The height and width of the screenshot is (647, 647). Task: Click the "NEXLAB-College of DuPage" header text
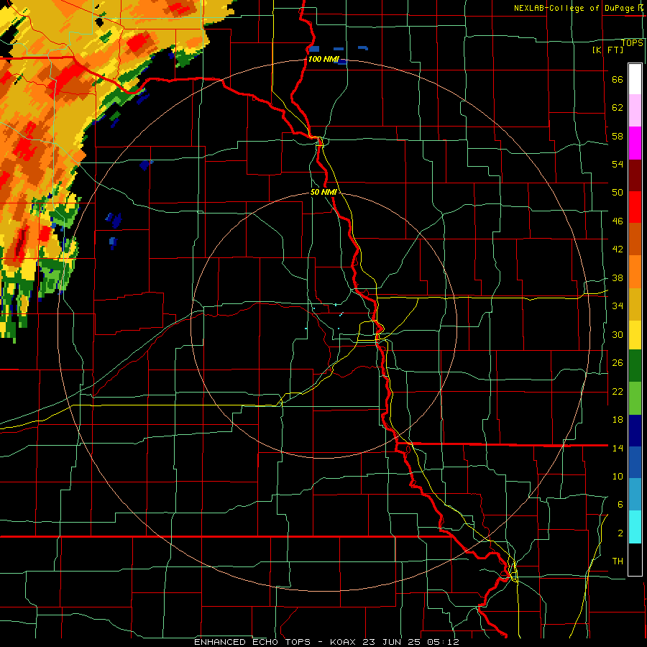click(x=574, y=8)
